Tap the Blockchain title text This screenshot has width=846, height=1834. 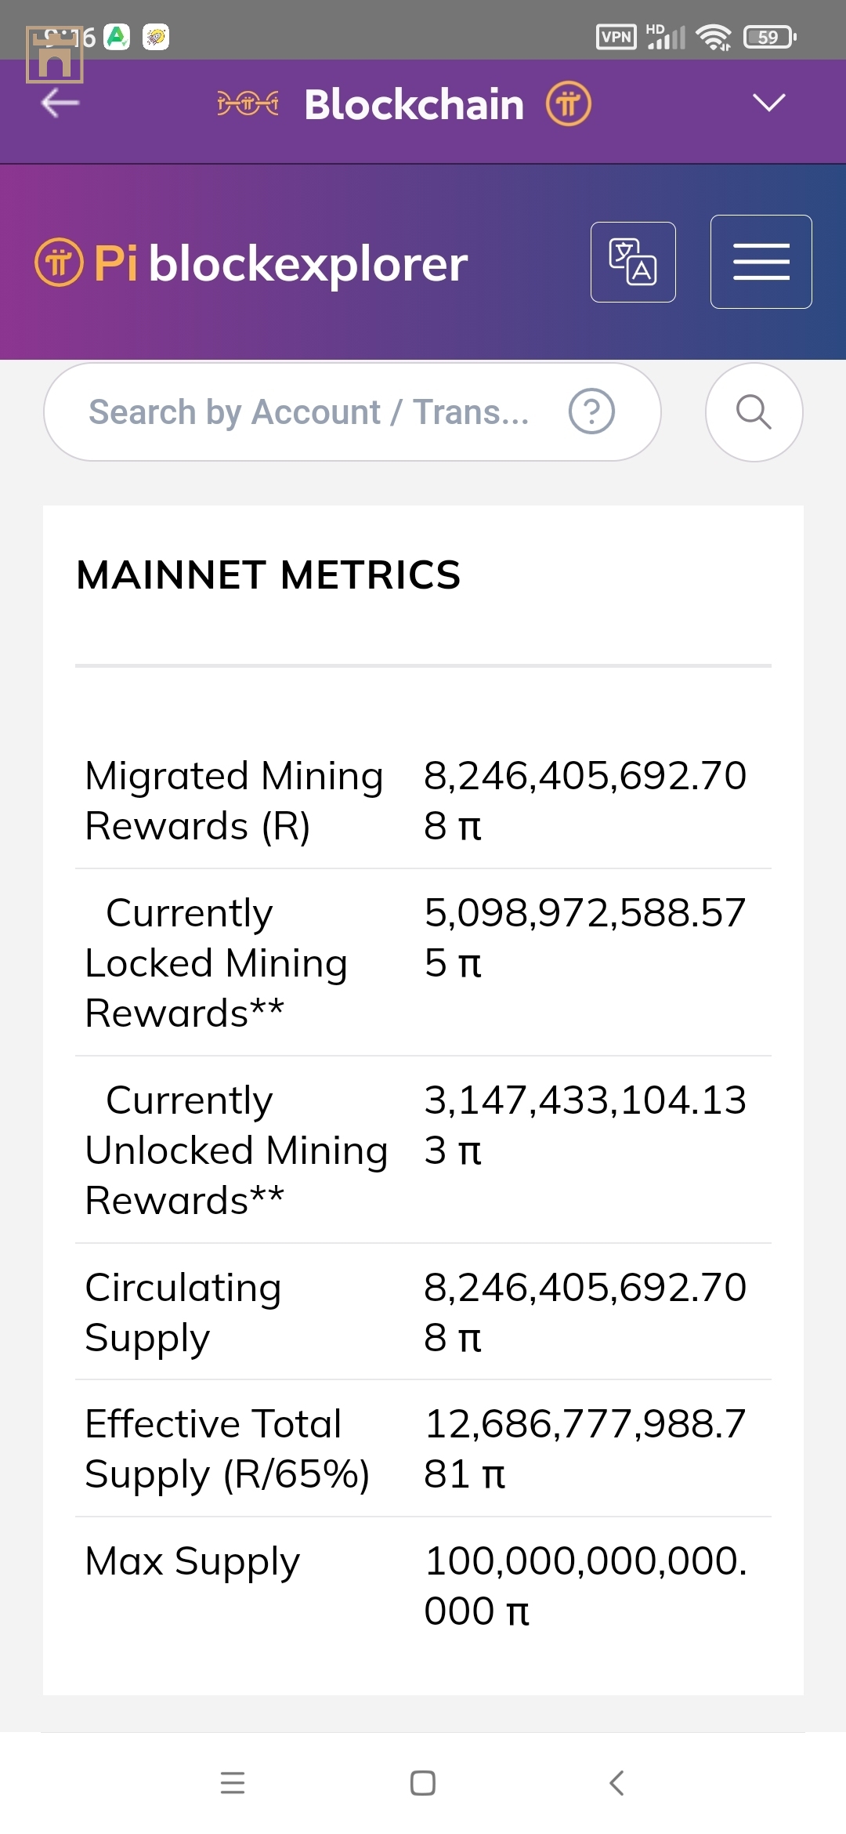[x=414, y=104]
